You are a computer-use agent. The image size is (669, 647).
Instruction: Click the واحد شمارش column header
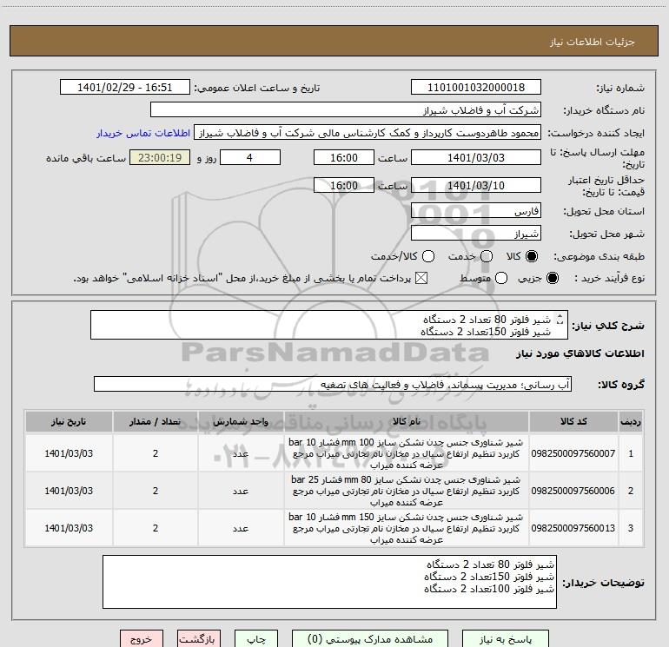[x=241, y=421]
